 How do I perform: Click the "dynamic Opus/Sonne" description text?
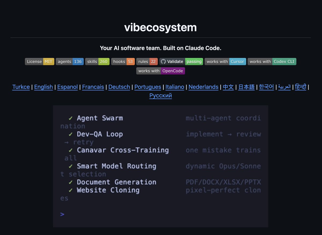(x=223, y=166)
